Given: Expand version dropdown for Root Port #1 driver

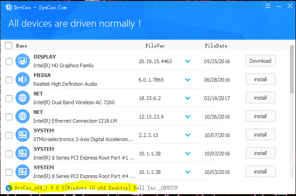Looking at the screenshot, I should pos(188,154).
